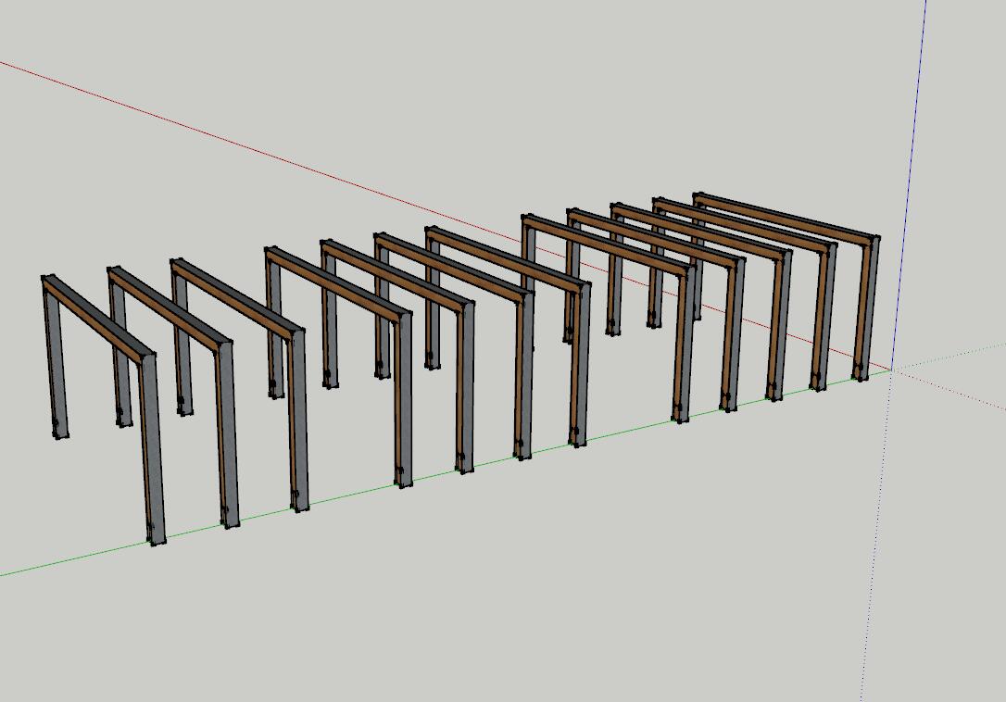1006x702 pixels.
Task: Click the axes origin where colored lines meet
Action: (892, 370)
